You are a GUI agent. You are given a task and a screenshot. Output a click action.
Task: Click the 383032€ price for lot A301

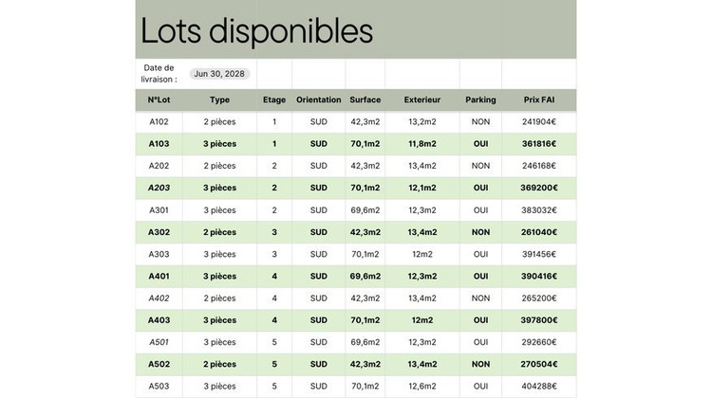[x=539, y=210]
